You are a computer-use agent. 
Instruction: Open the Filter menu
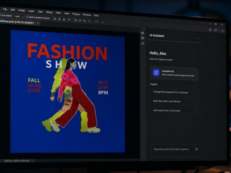coord(58,13)
